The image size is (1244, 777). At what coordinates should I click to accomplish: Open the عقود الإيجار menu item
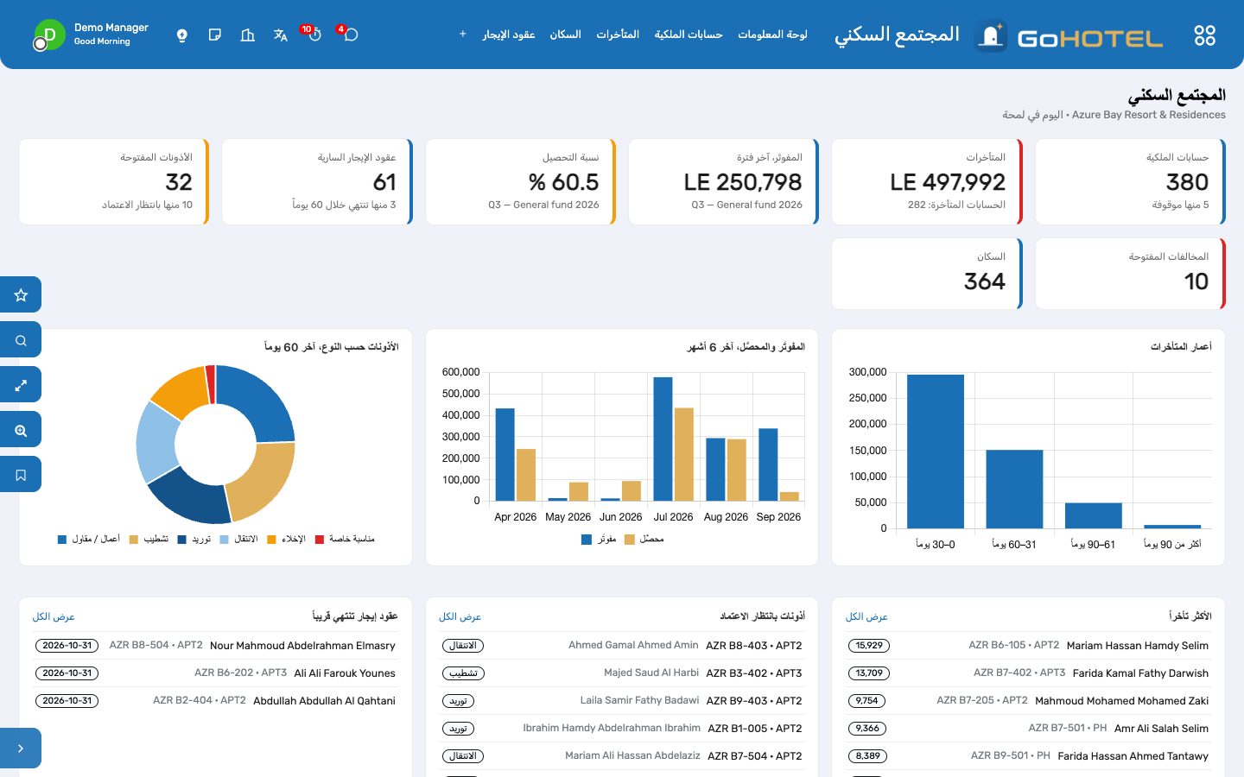[x=509, y=35]
